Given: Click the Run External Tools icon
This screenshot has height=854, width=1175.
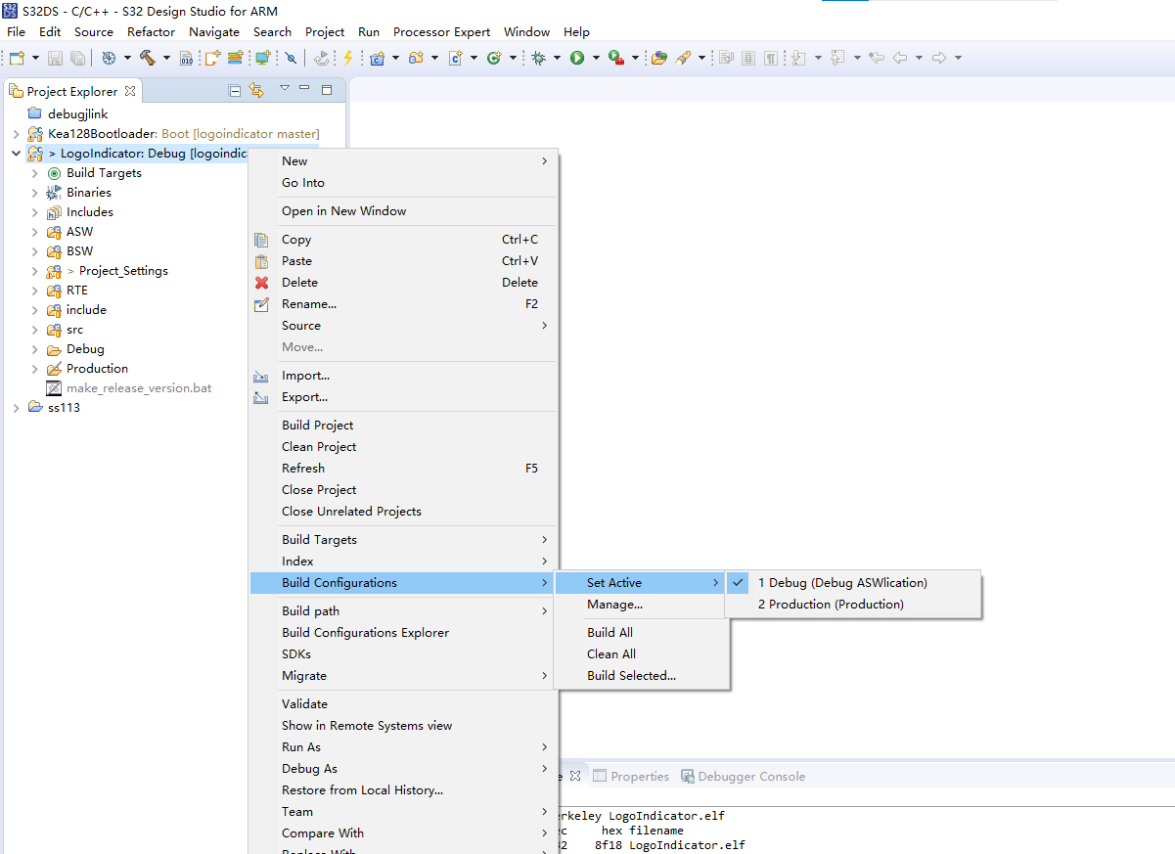Looking at the screenshot, I should pyautogui.click(x=615, y=58).
